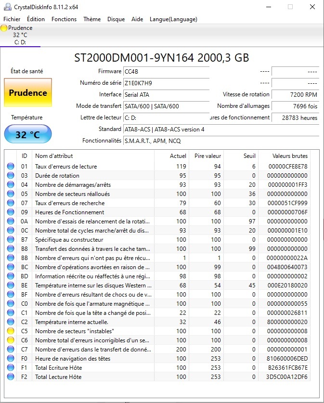Viewport: 324px width, 403px height.
Task: Click the yellow warning icon for attribute C5
Action: (x=11, y=331)
